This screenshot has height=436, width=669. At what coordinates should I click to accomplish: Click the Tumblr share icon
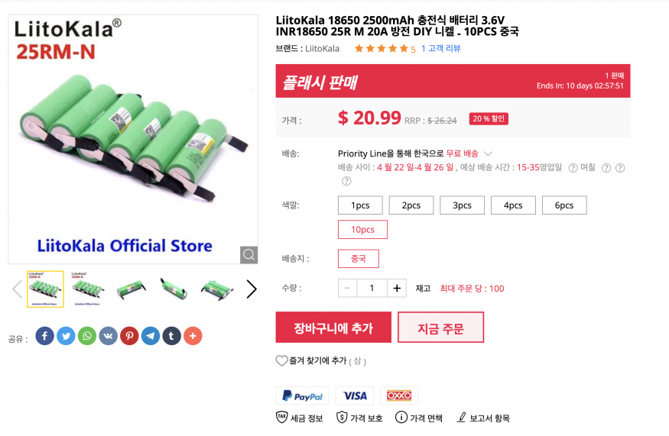(171, 336)
